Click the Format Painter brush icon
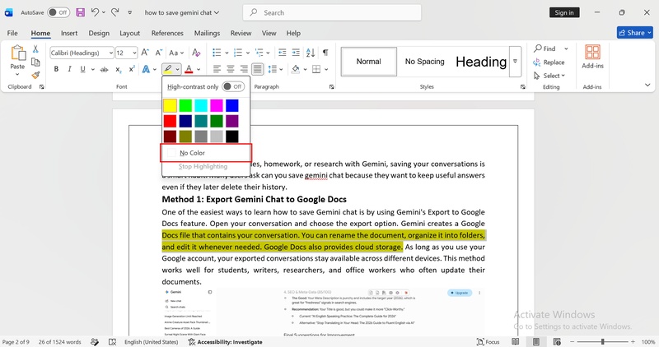Screen dimensions: 659x347 [x=35, y=76]
